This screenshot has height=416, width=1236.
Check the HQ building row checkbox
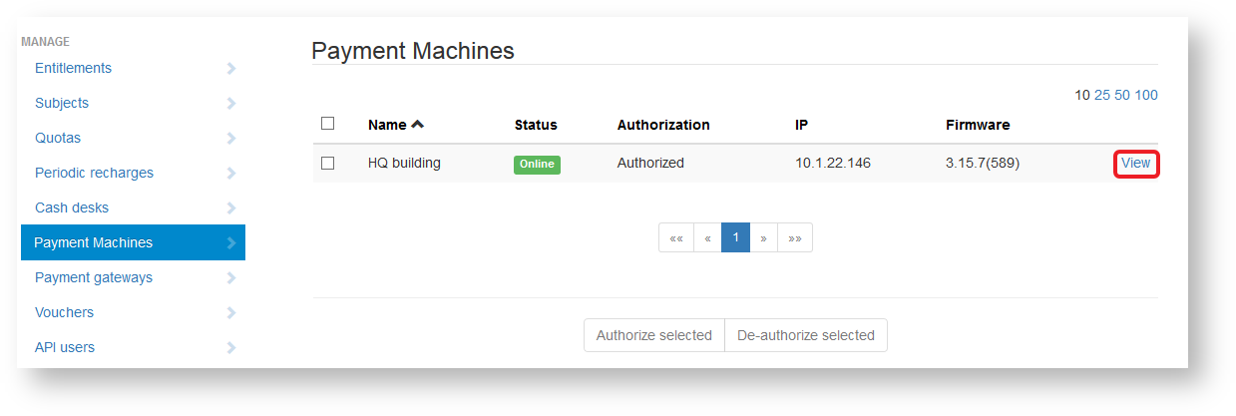coord(327,163)
